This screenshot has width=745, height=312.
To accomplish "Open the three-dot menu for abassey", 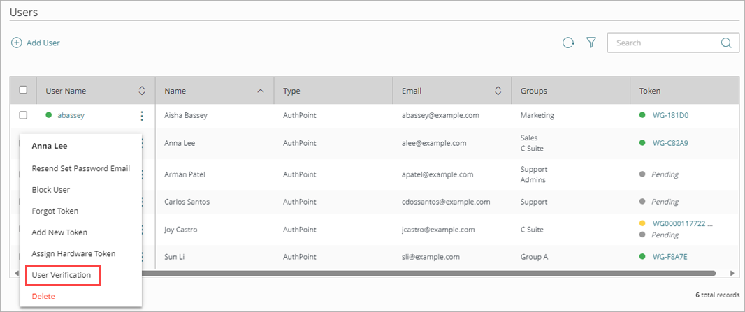I will pos(141,115).
